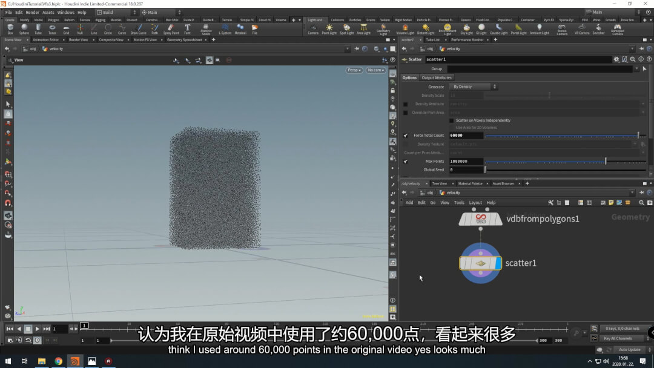Screen dimensions: 654x368
Task: Select the L-System shelf tool
Action: [x=225, y=29]
